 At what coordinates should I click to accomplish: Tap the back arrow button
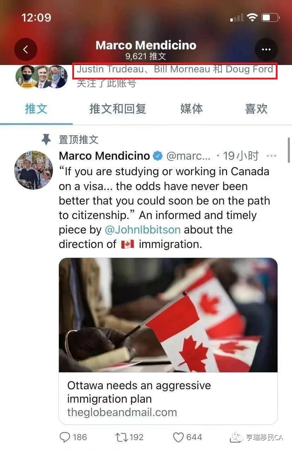coord(25,49)
